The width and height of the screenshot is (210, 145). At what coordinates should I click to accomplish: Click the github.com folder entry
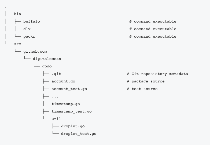[35, 52]
